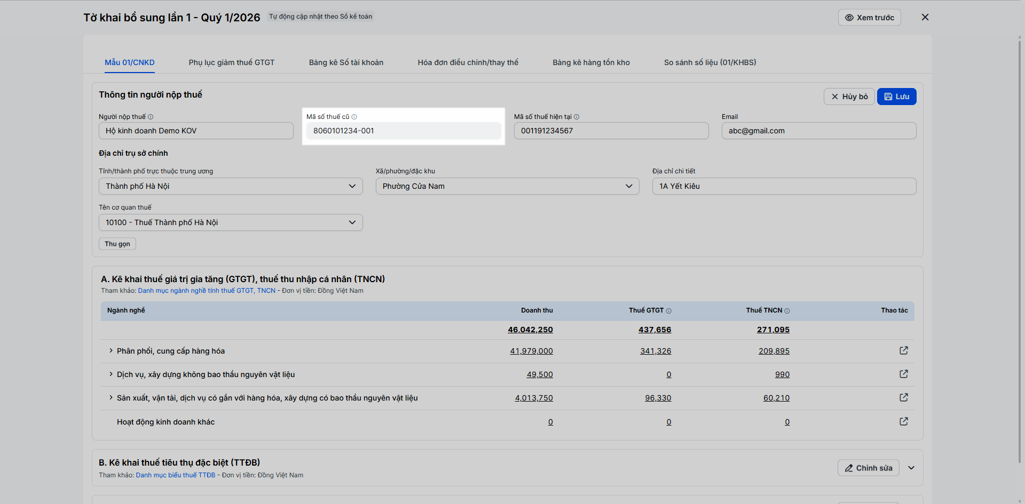This screenshot has width=1025, height=504.
Task: Click Thuế TNCN value 60,210
Action: pos(776,398)
